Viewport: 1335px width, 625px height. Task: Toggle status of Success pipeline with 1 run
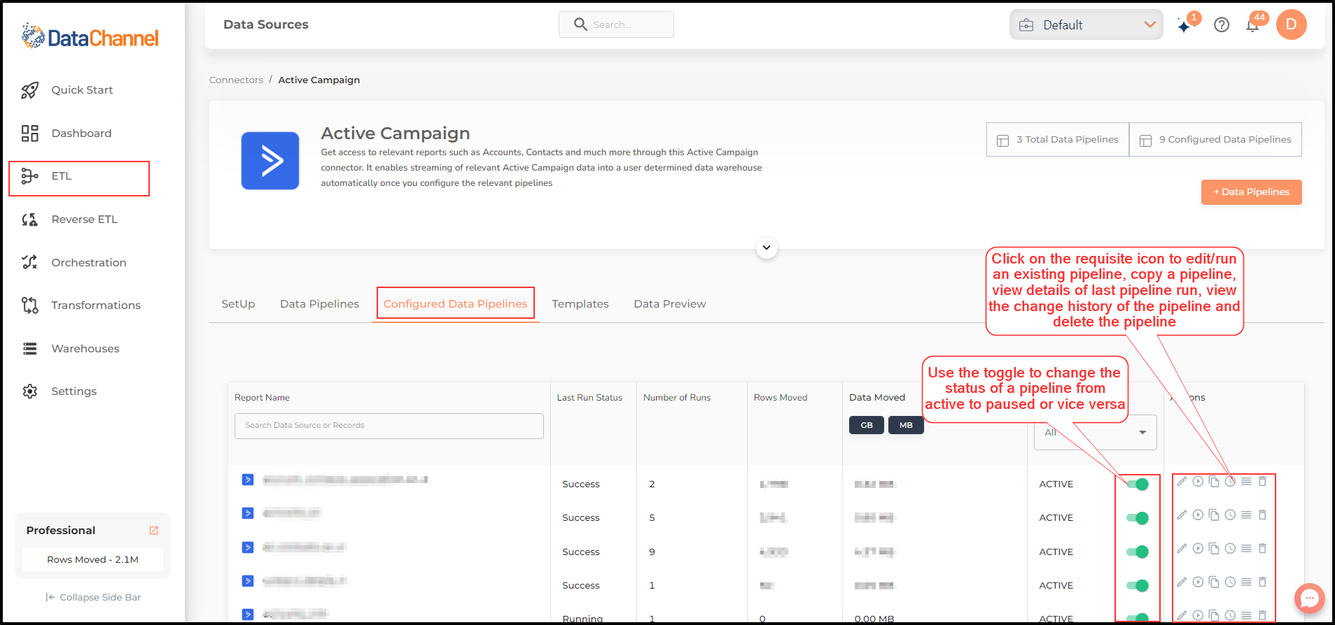tap(1138, 585)
